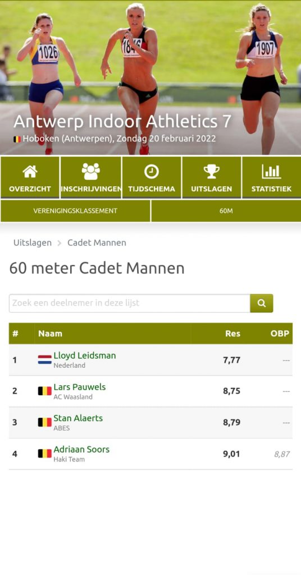Sort by the Res column header
The height and width of the screenshot is (575, 301).
click(233, 334)
